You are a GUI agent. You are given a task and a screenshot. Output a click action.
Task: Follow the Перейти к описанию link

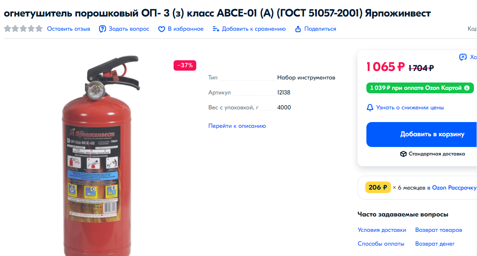pyautogui.click(x=237, y=126)
